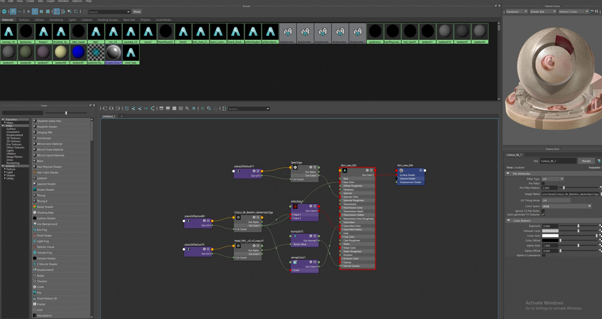
Task: Click the Show button beside browser search
Action: coord(137,12)
